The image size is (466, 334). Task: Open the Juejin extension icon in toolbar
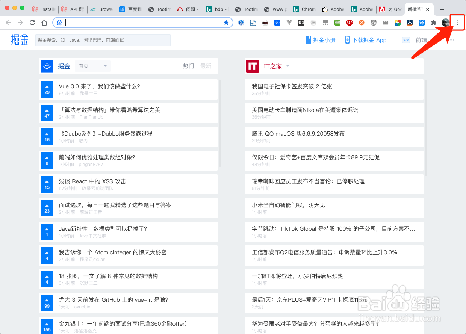pos(277,23)
